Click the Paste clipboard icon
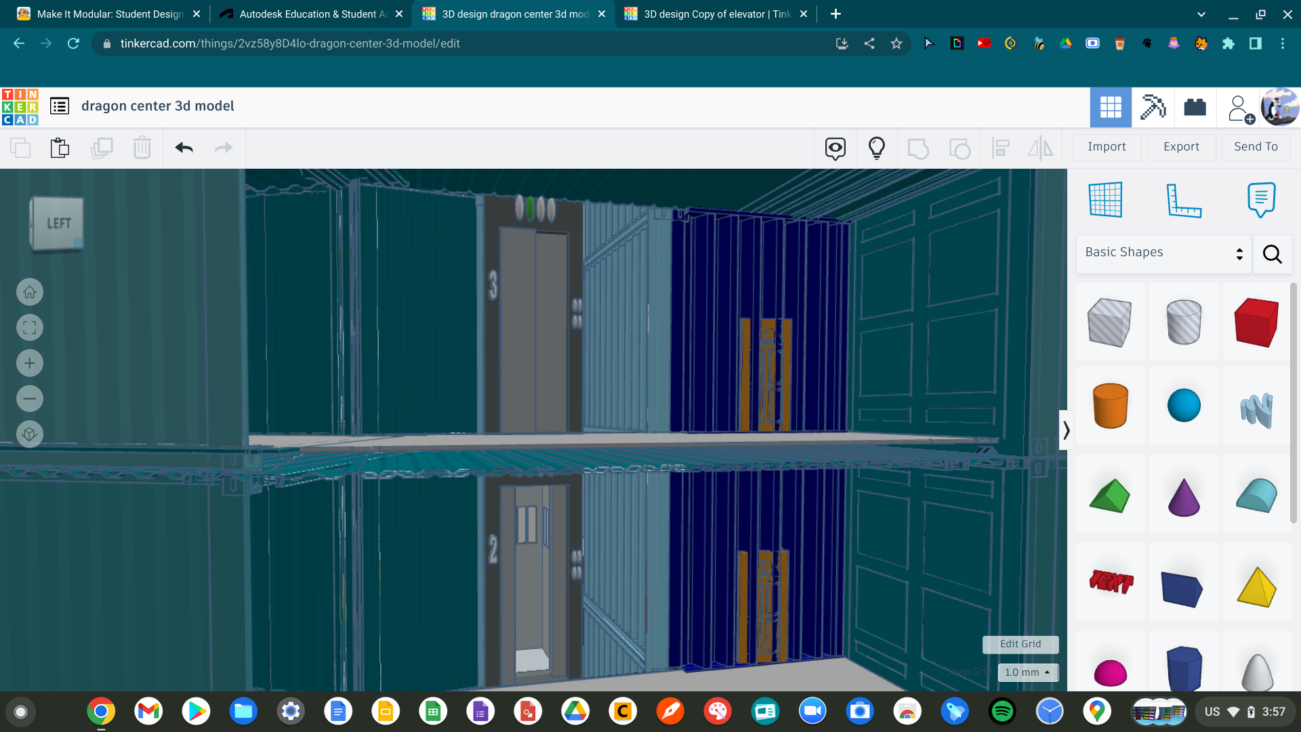 pos(60,148)
